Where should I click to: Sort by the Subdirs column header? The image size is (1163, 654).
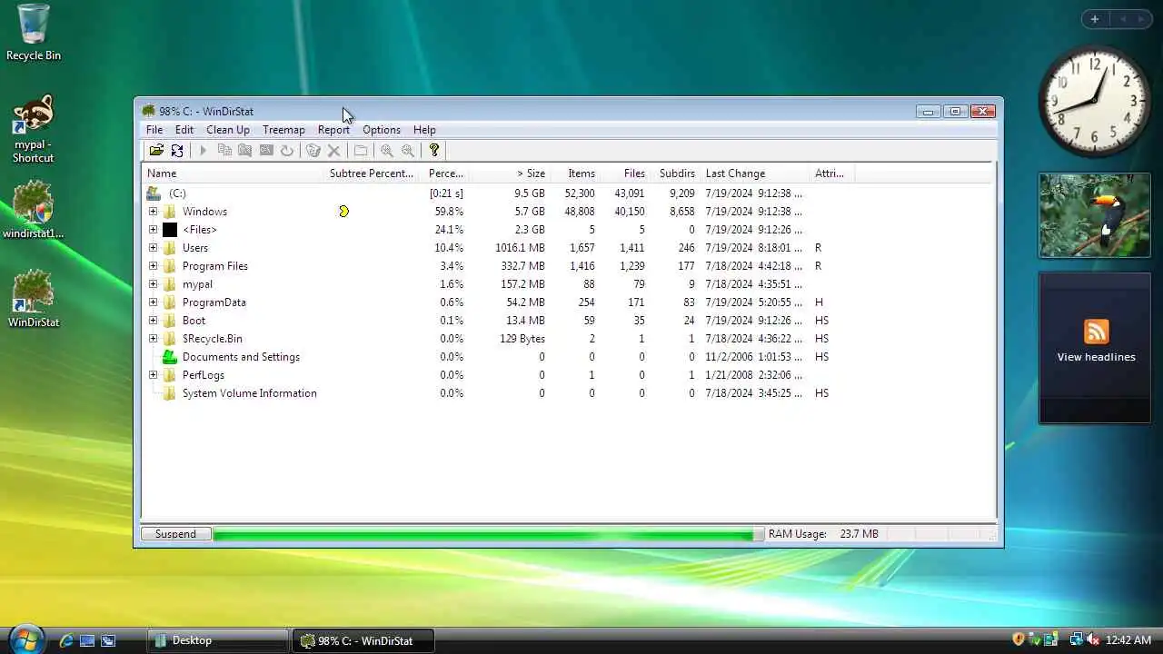[675, 173]
